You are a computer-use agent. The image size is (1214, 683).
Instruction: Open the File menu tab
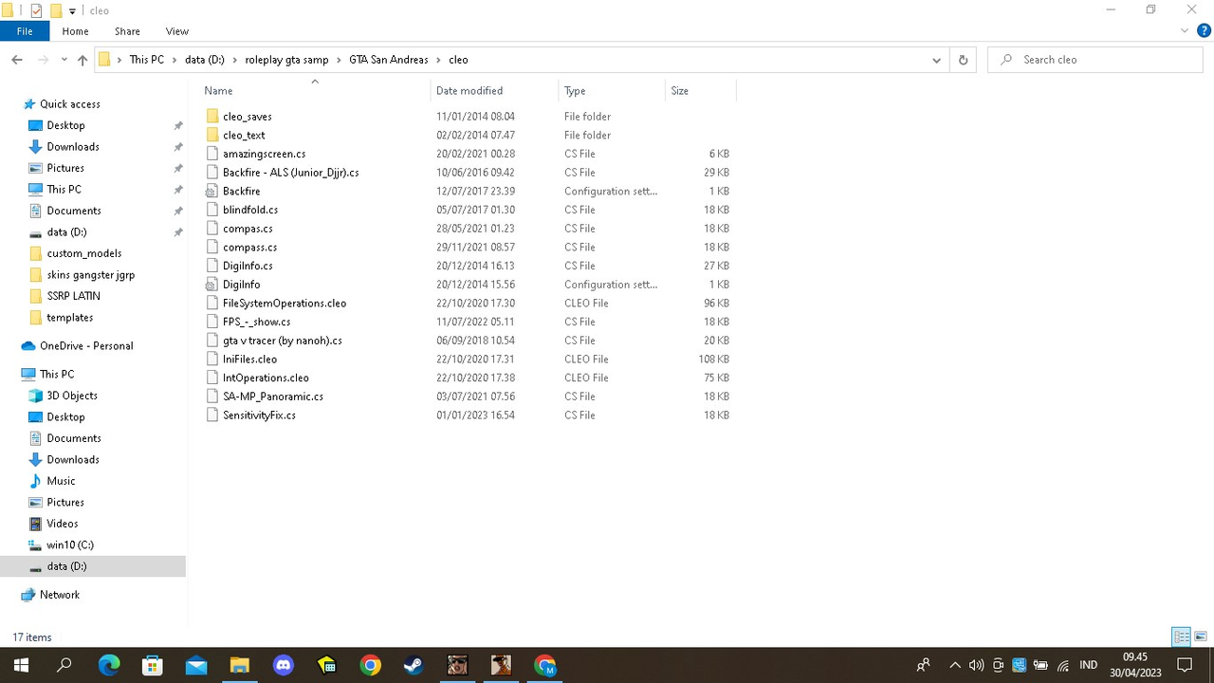[x=25, y=31]
